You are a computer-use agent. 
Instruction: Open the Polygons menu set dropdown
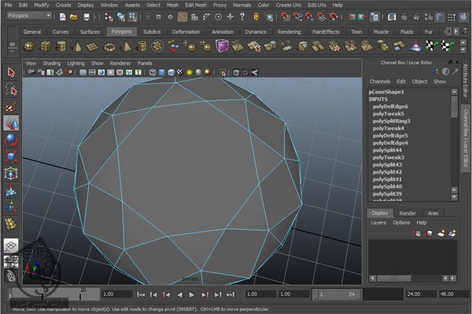[x=28, y=15]
